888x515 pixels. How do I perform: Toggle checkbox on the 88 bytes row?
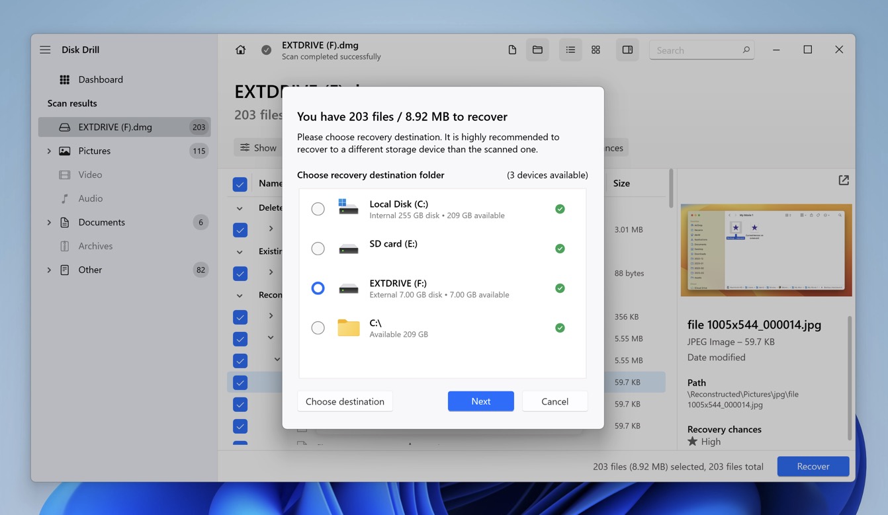240,273
